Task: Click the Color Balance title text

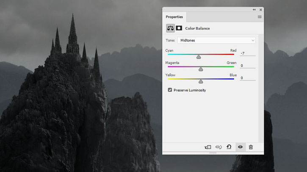Action: click(197, 28)
